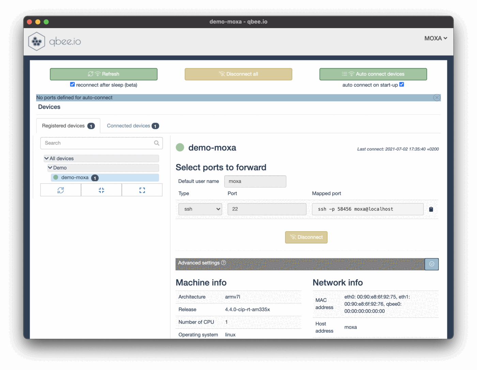This screenshot has height=370, width=477.
Task: Disable auto connect on start-up checkbox
Action: click(402, 84)
